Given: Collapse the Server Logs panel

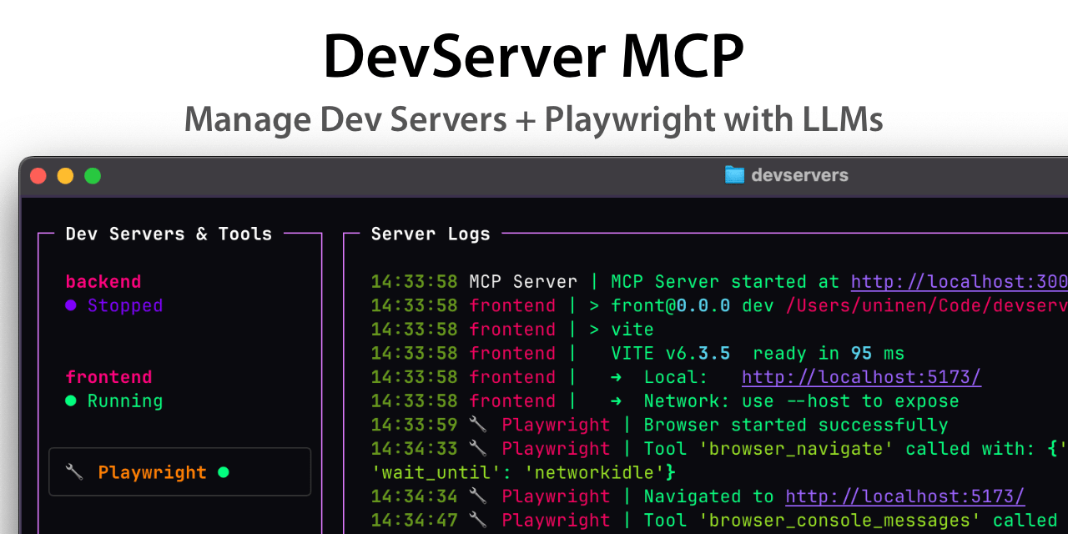Looking at the screenshot, I should (x=431, y=234).
